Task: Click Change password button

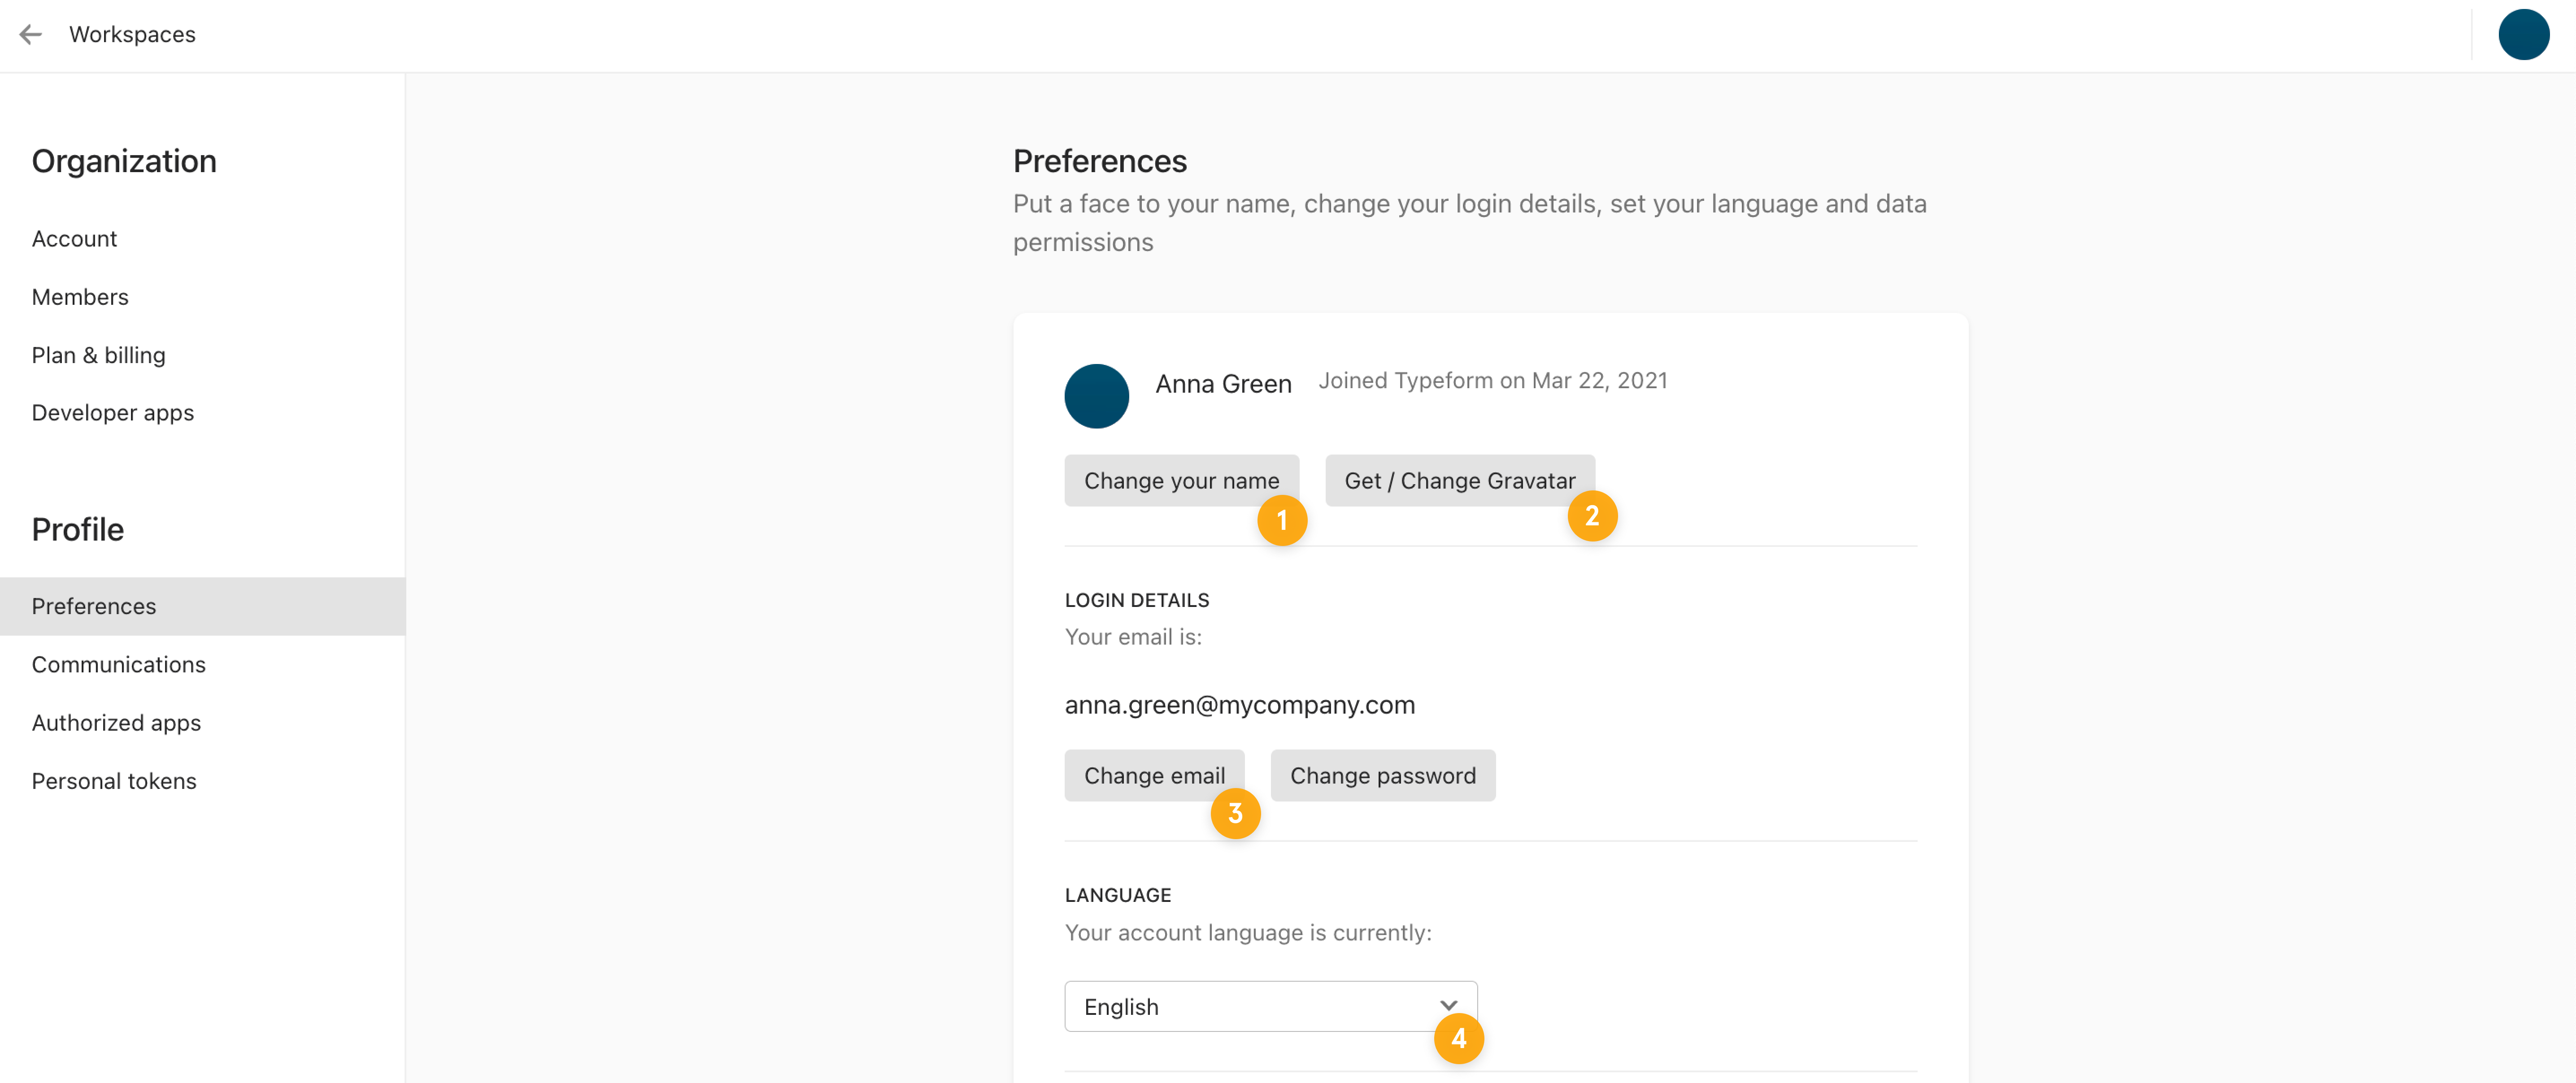Action: point(1382,775)
